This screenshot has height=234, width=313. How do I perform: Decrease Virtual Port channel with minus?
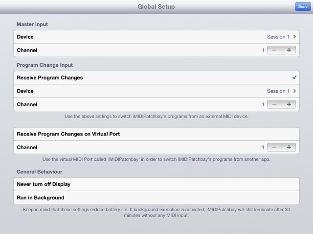coord(274,147)
